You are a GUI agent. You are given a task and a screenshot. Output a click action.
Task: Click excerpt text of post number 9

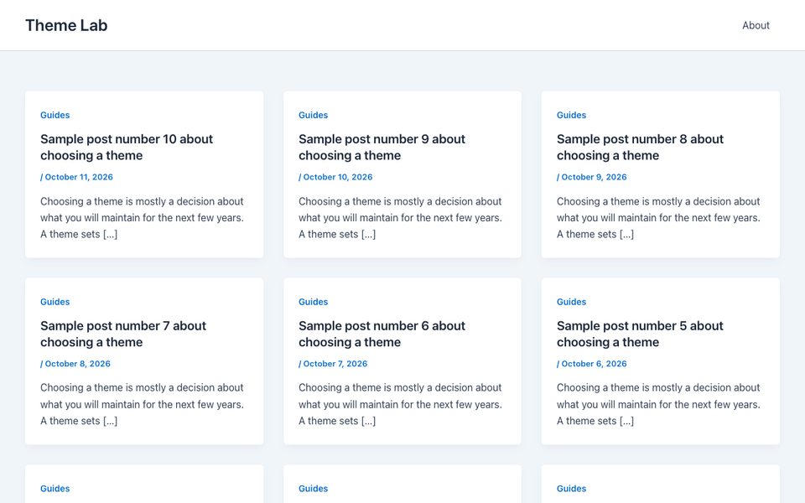401,218
